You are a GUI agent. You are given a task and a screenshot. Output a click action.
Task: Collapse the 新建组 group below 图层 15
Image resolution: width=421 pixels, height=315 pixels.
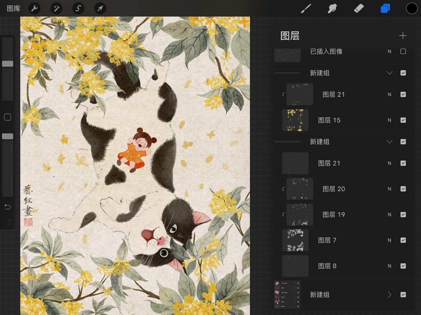pos(389,142)
